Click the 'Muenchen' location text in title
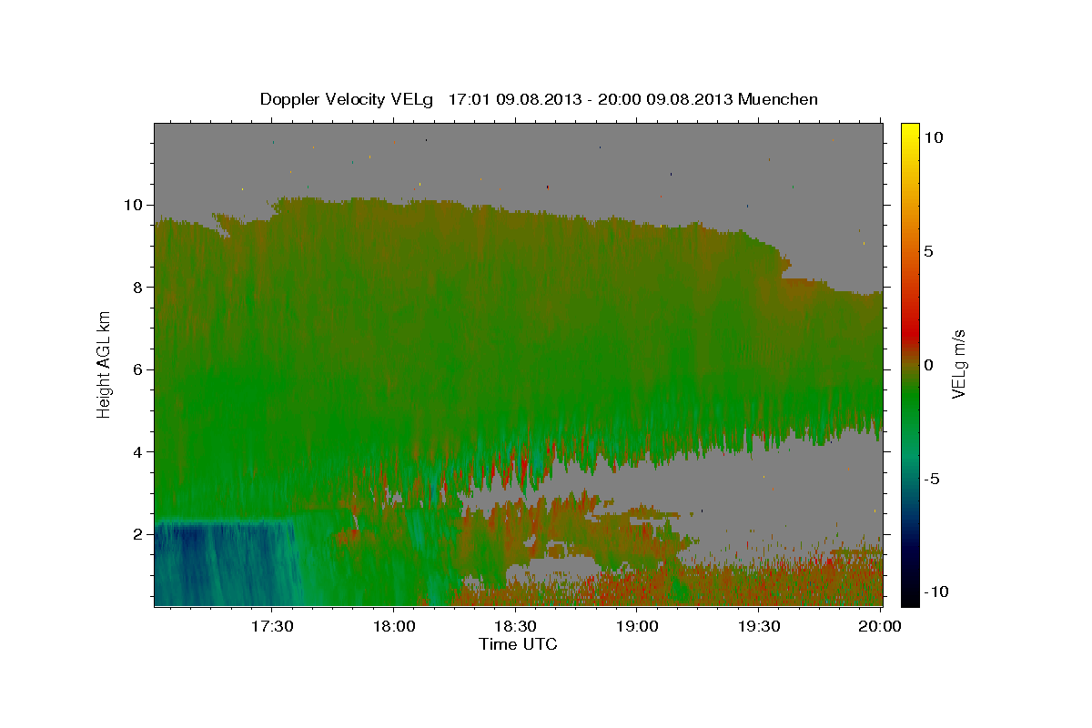This screenshot has width=1092, height=728. click(x=778, y=99)
